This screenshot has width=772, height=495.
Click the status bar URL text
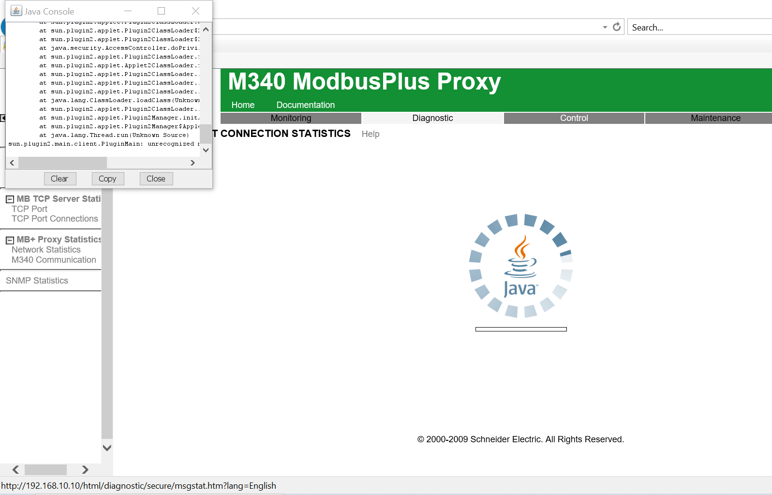coord(139,486)
